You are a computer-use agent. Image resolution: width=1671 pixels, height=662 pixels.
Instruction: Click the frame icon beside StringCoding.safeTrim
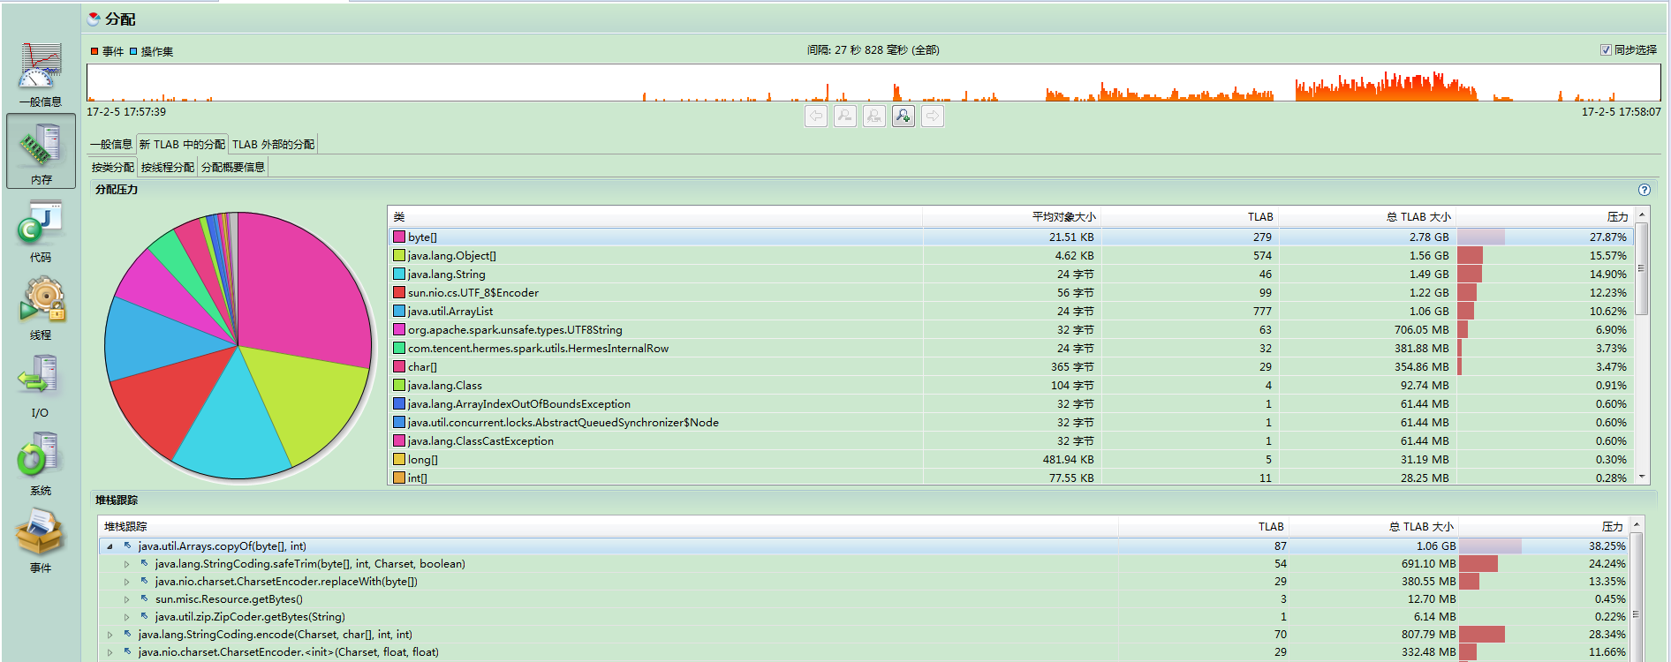144,564
